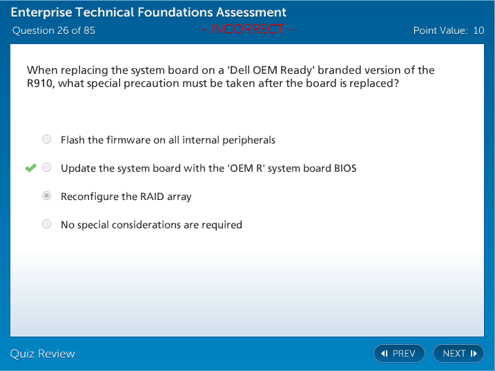Click the empty area below the answers

(247, 290)
